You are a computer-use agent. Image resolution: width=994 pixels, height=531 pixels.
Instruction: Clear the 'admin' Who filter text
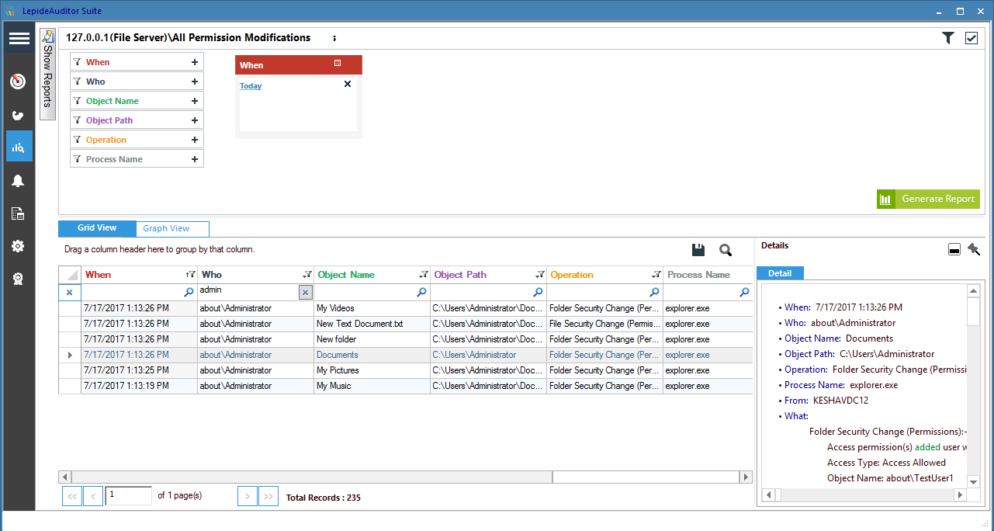coord(306,292)
